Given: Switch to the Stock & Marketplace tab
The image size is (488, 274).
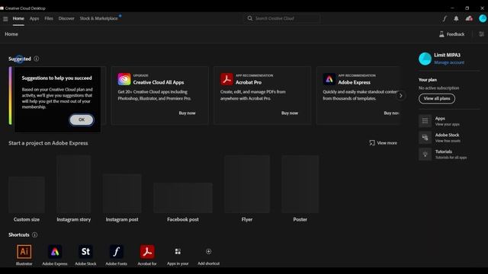Looking at the screenshot, I should click(98, 18).
